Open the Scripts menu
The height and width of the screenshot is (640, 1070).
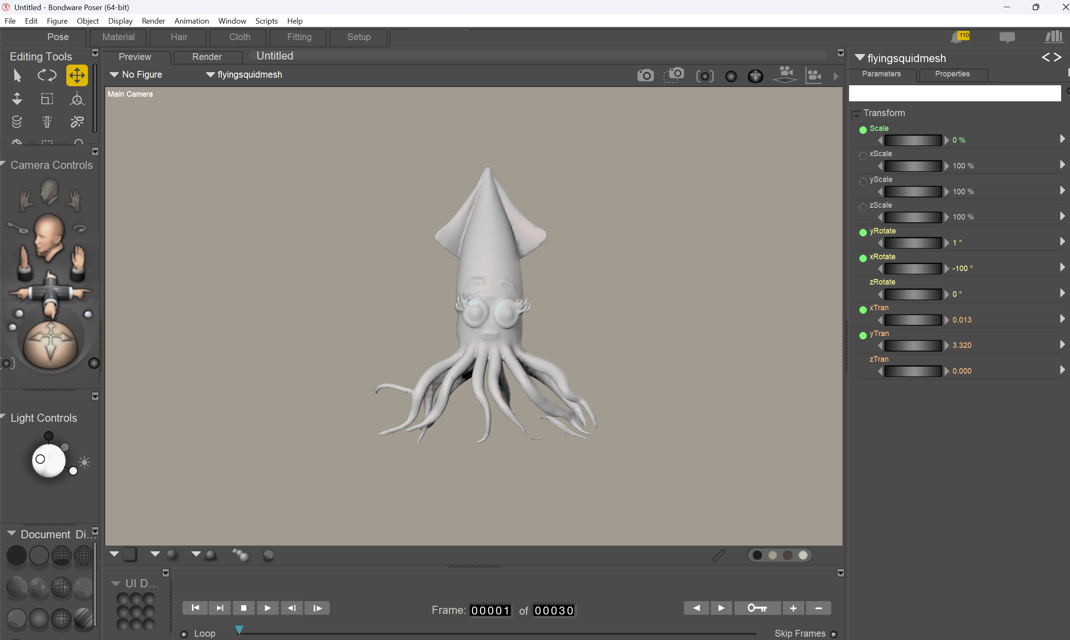(266, 21)
